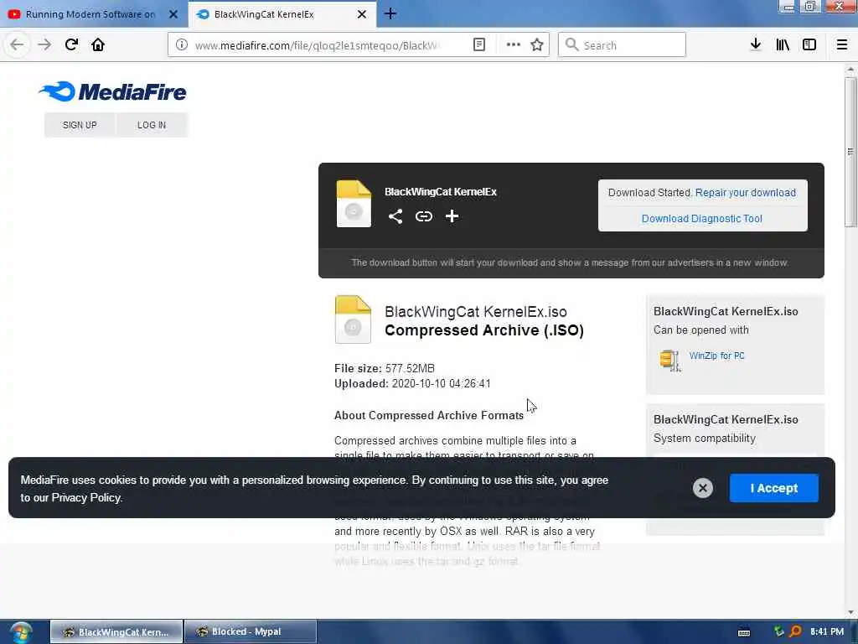Click the LOG IN button
Viewport: 858px width, 644px height.
(152, 125)
